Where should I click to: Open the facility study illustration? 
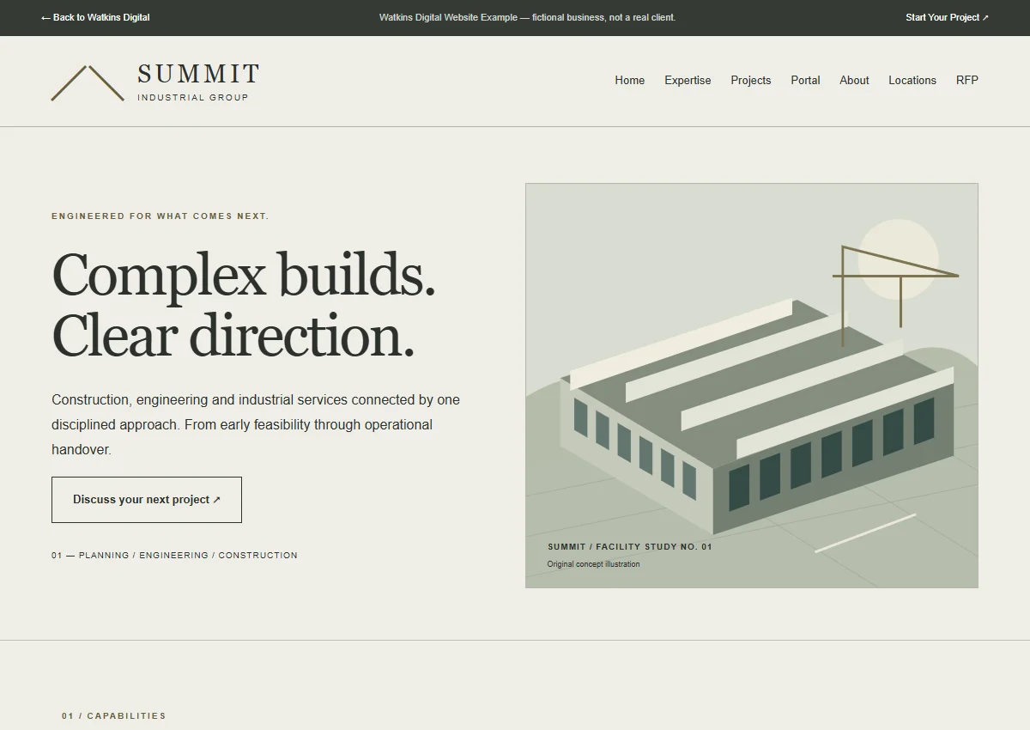click(752, 386)
